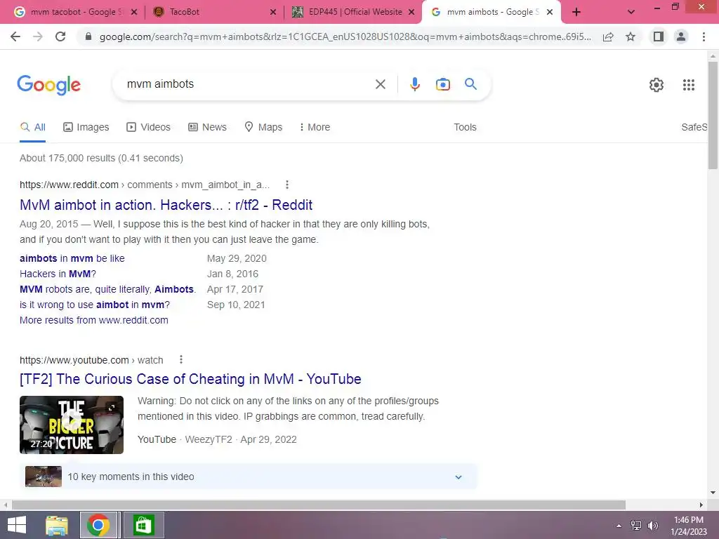Screen dimensions: 719x539
Task: Open options for the Reddit result
Action: pyautogui.click(x=287, y=185)
